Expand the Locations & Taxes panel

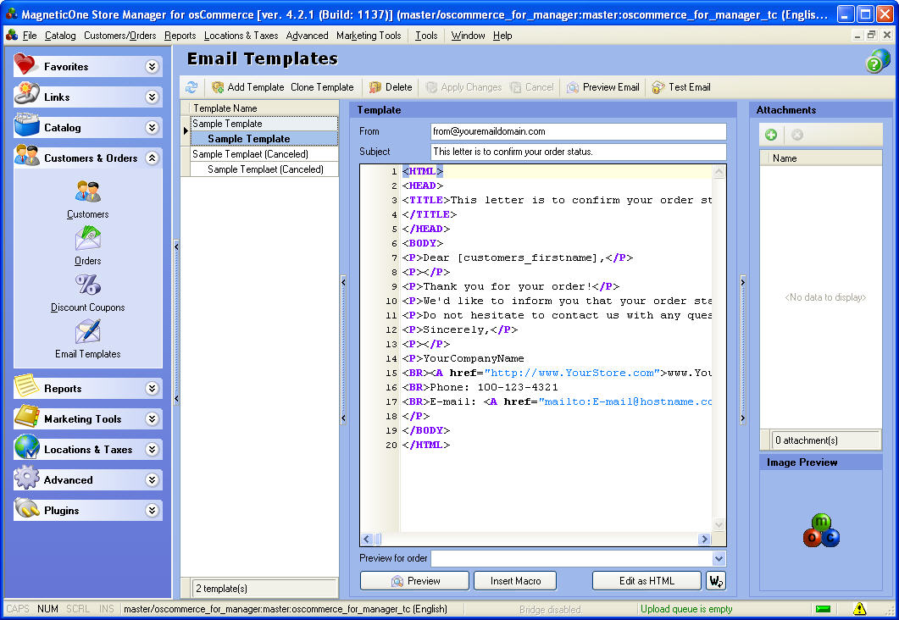152,449
